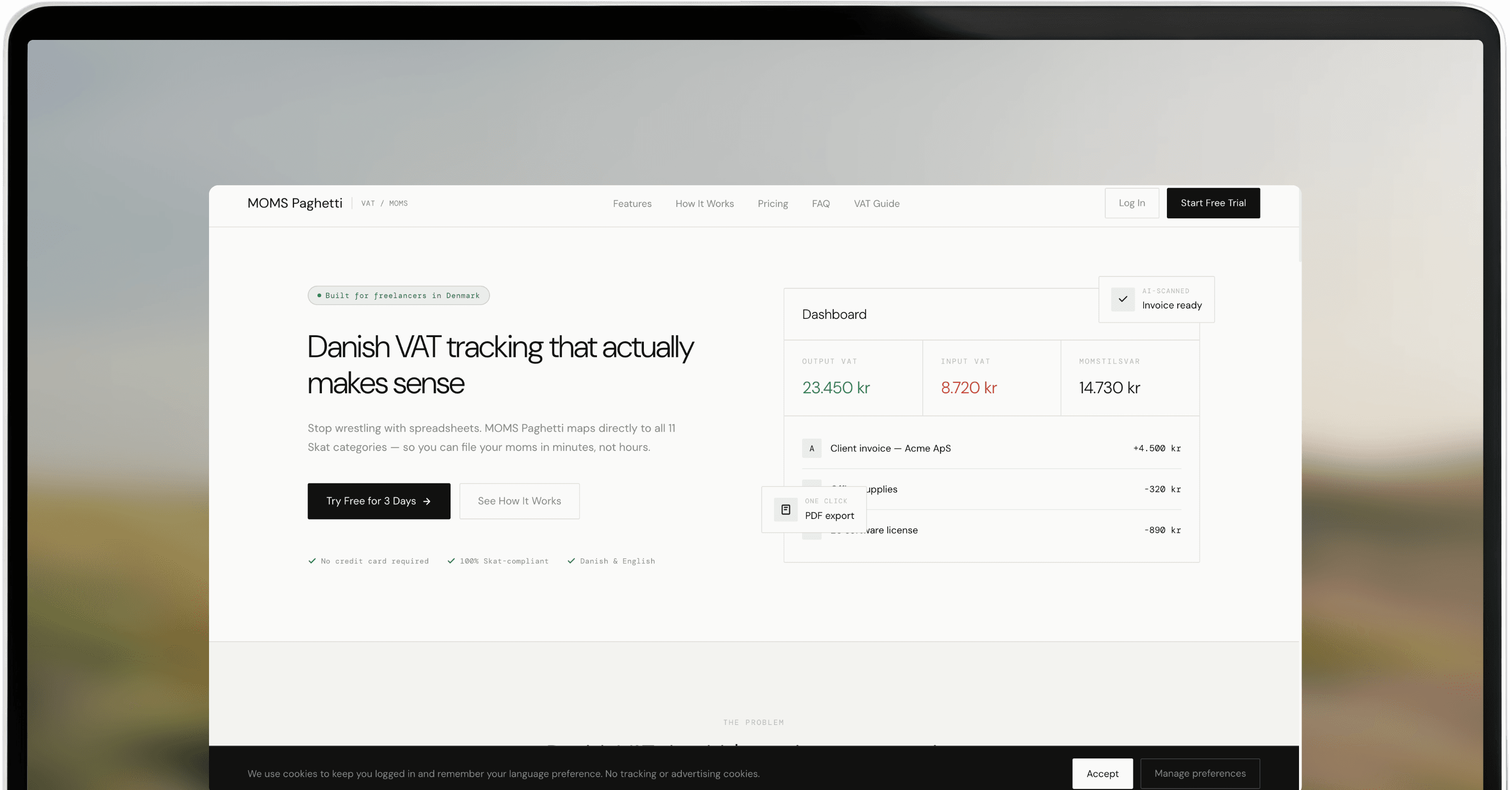Click the See How It Works button

coord(519,501)
